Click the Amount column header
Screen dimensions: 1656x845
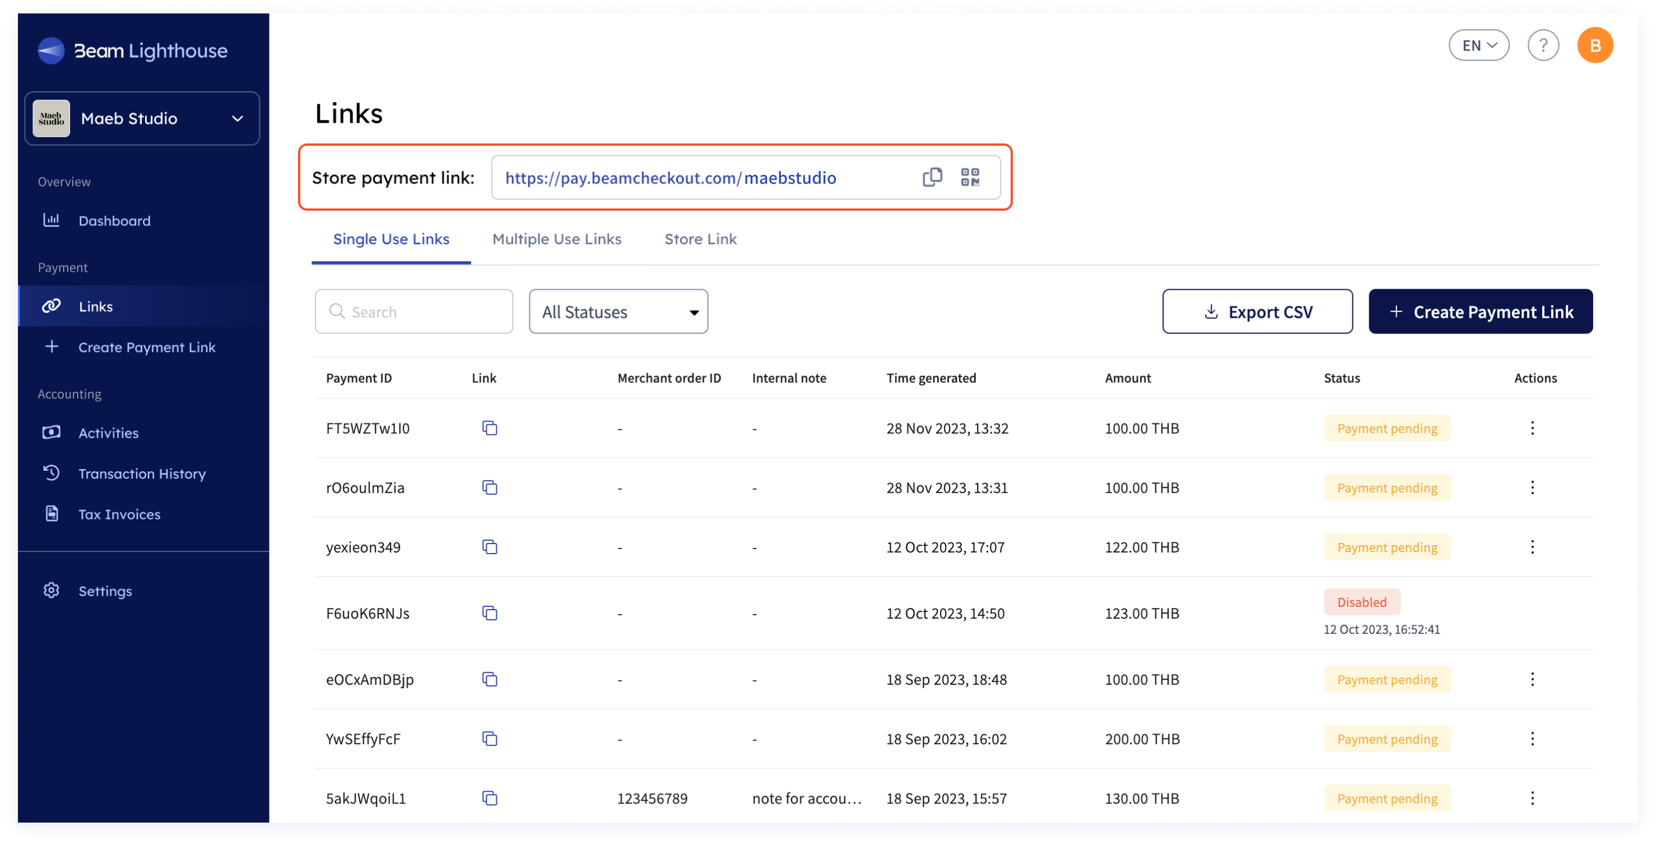point(1128,378)
